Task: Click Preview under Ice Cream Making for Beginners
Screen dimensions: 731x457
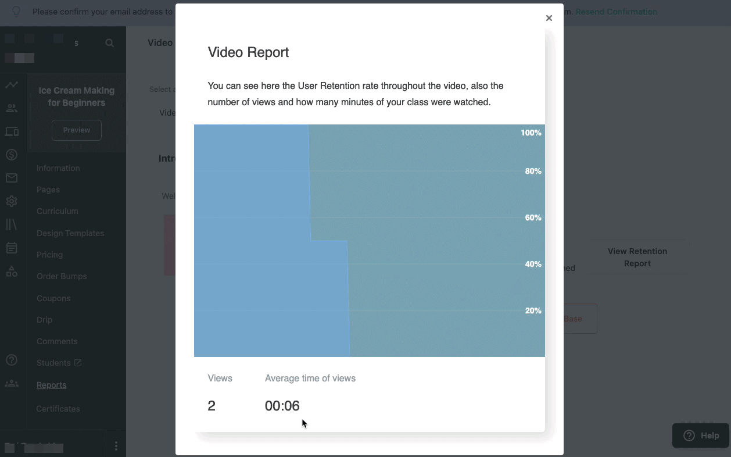Action: click(76, 130)
